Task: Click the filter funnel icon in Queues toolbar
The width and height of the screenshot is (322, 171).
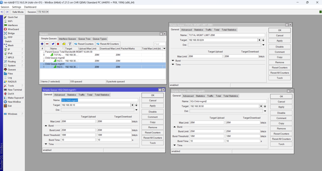Action: point(70,44)
